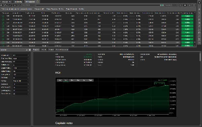Select the zigzag channel drawing tool
The height and width of the screenshot is (127, 202).
point(199,19)
